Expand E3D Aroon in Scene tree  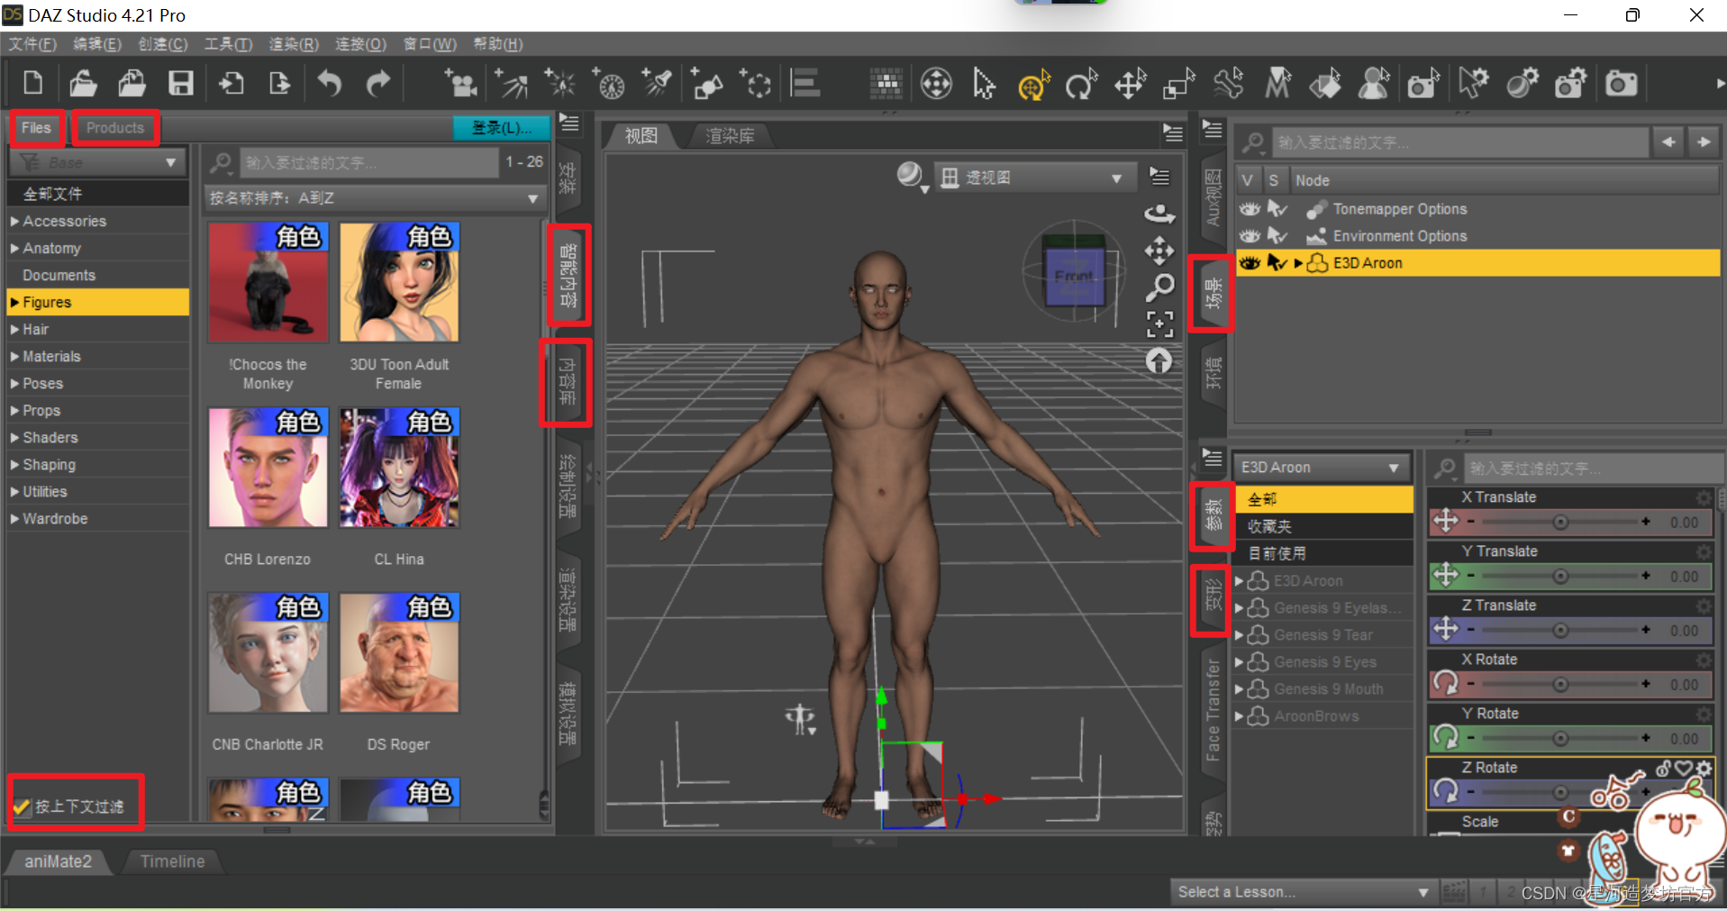point(1298,263)
